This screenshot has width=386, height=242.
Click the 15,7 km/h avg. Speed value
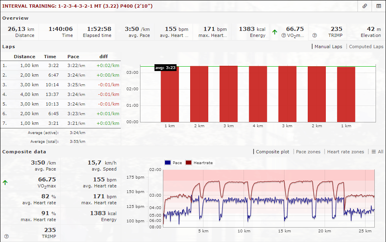click(x=102, y=163)
